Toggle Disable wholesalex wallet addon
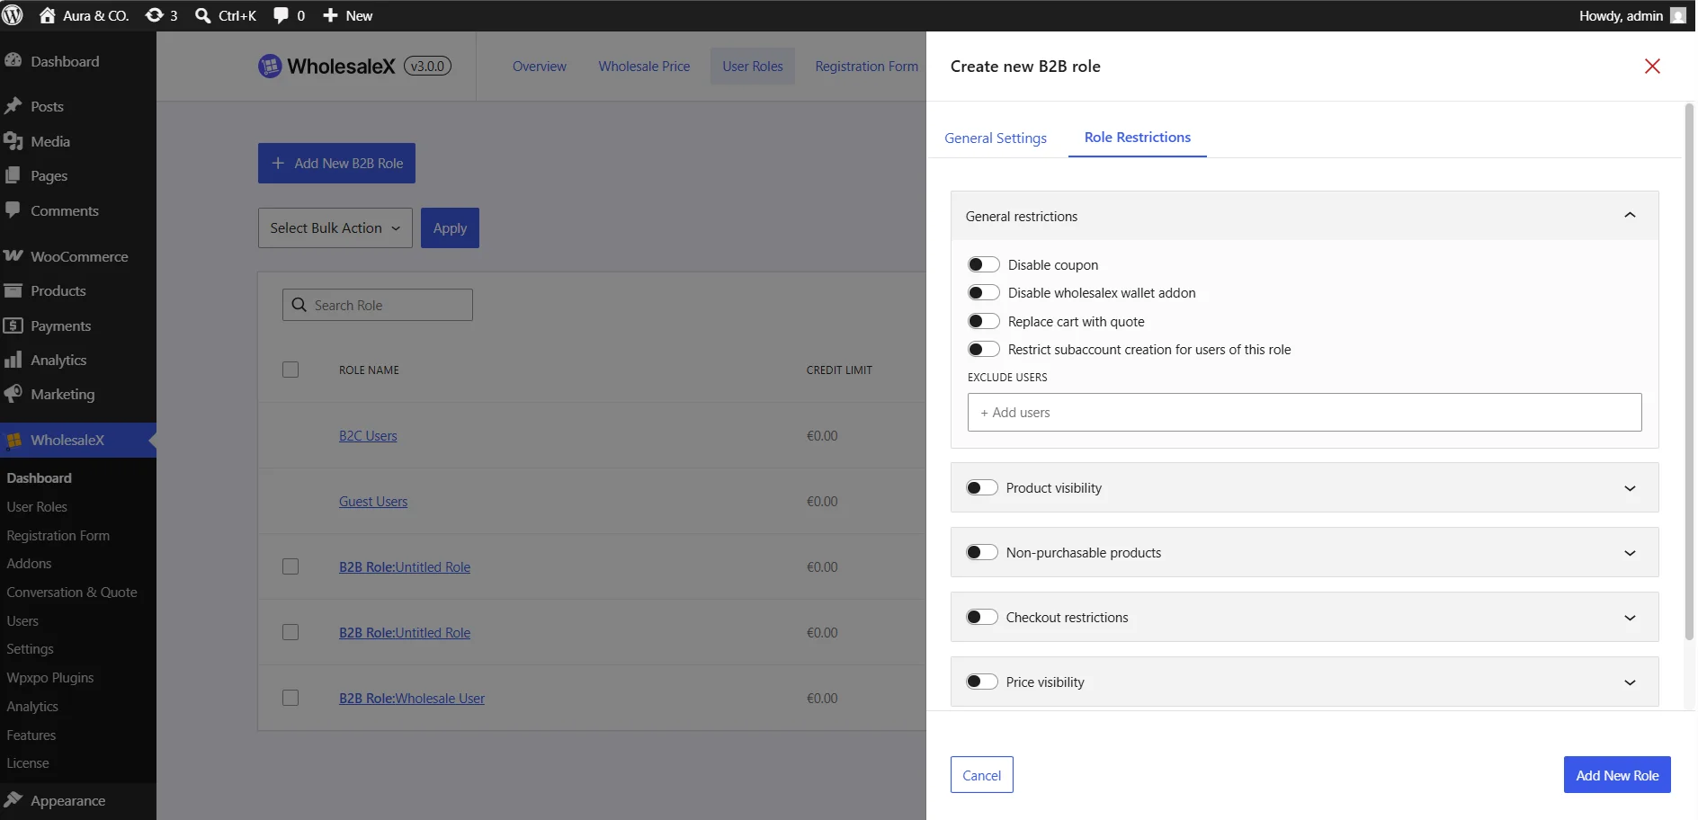1698x820 pixels. (x=983, y=292)
